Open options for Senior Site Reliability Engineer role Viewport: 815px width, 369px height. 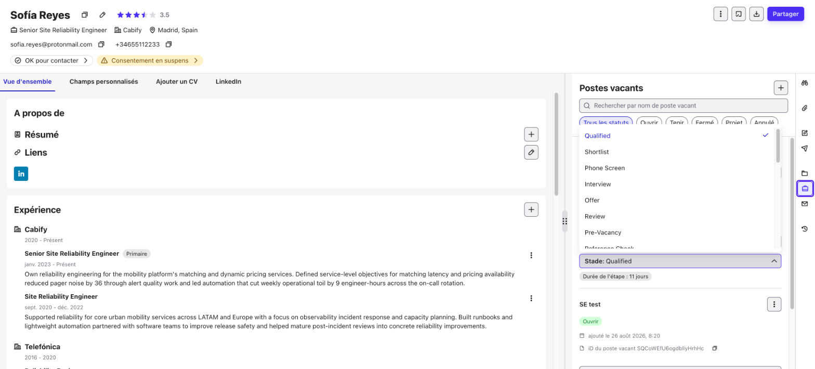click(x=531, y=255)
